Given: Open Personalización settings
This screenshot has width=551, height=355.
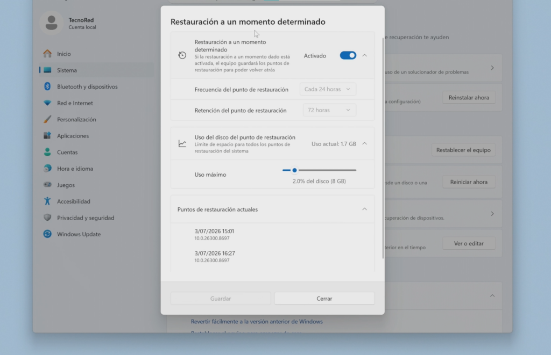Looking at the screenshot, I should point(97,119).
